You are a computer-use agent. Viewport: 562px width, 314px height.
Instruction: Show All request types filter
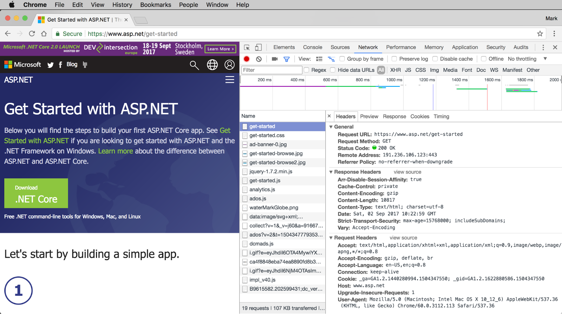point(381,70)
